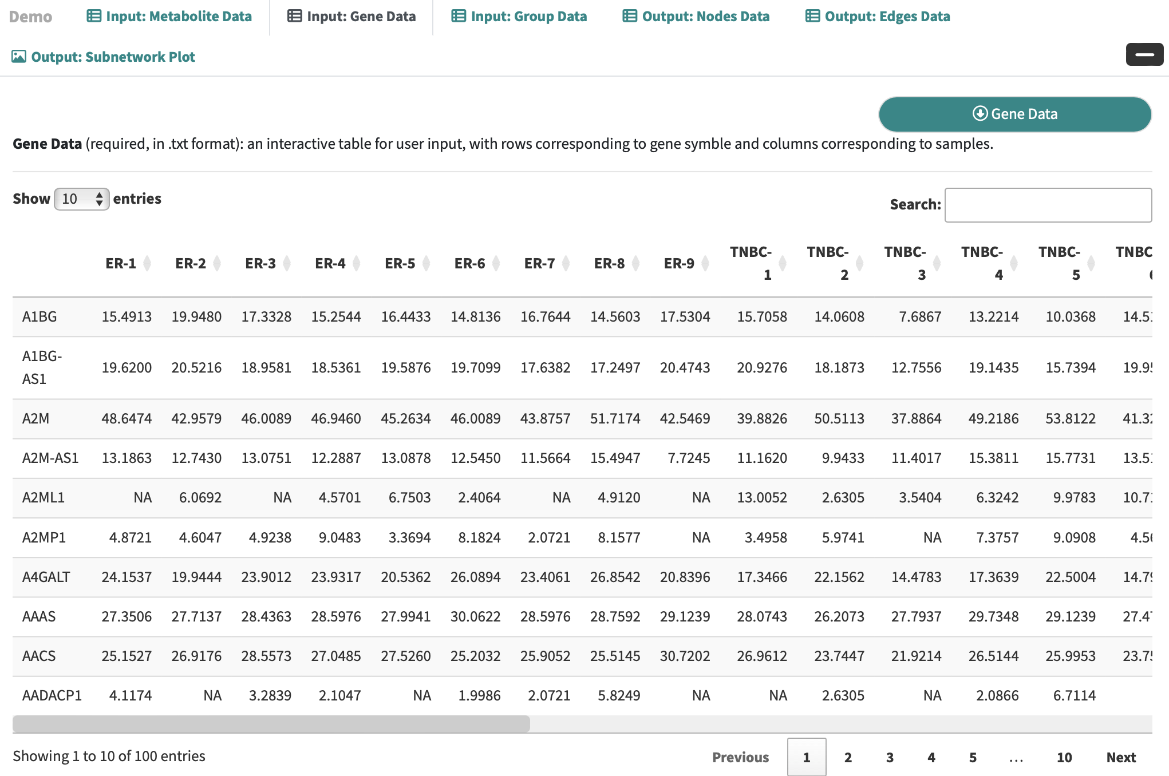Image resolution: width=1169 pixels, height=776 pixels.
Task: Click the TNBC-3 sort arrows icon
Action: click(937, 263)
